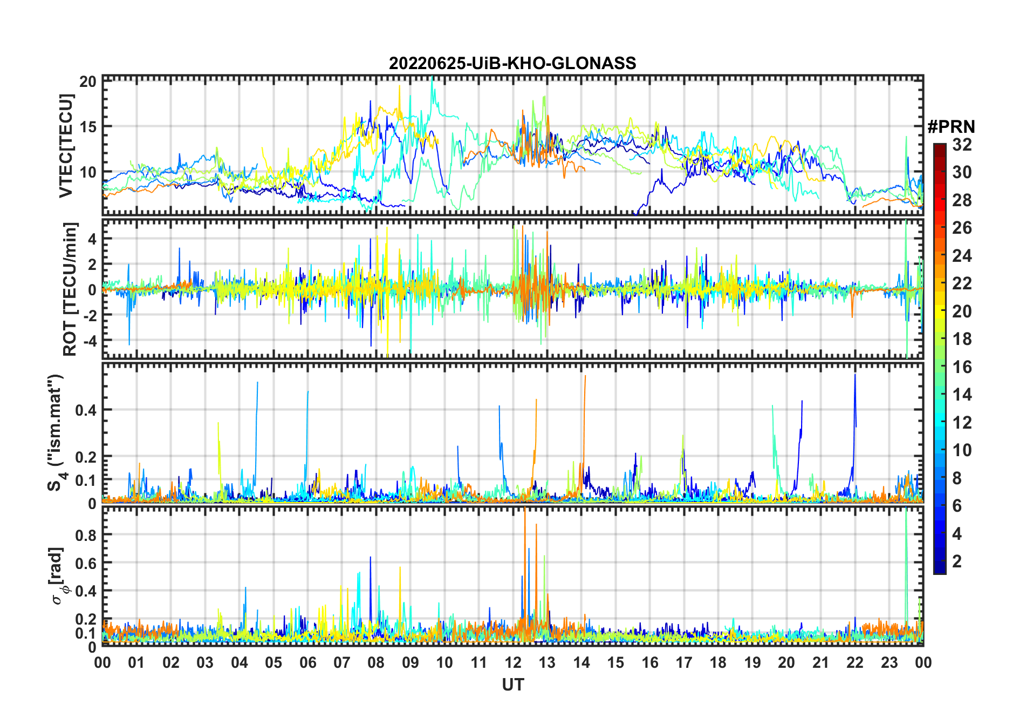
Task: Click the 28 label on PRN colorbar
Action: coord(962,200)
